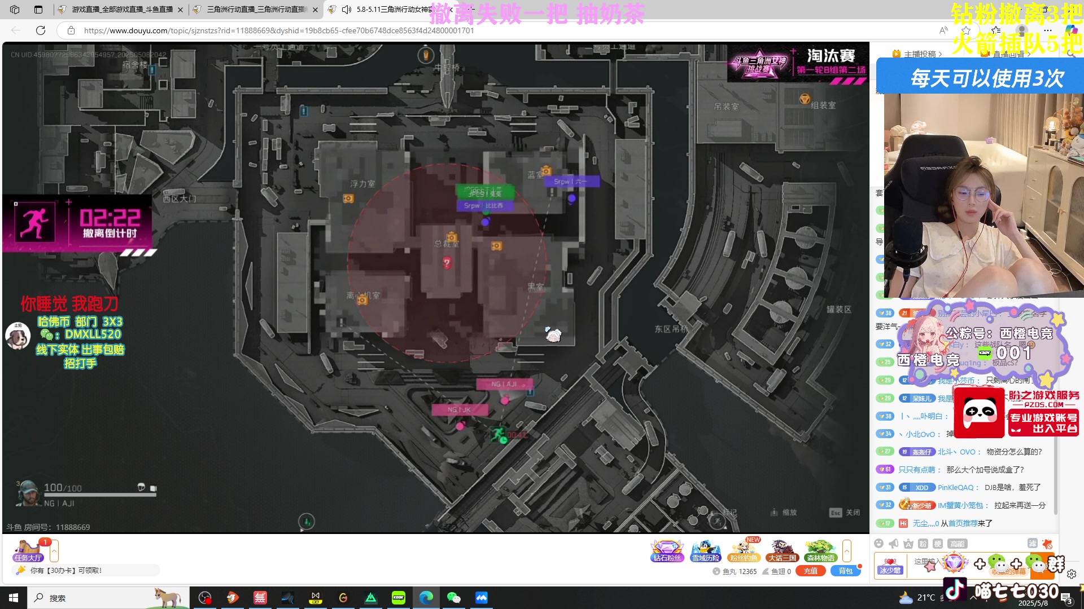Toggle read aloud icon in address bar
The width and height of the screenshot is (1084, 609).
click(x=943, y=30)
